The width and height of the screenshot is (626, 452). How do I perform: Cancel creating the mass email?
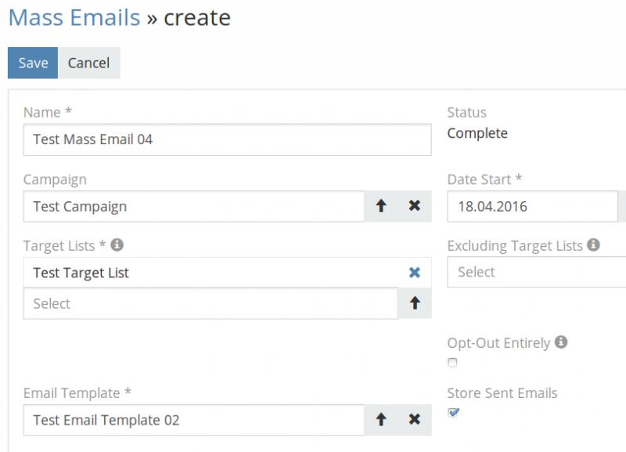point(88,63)
